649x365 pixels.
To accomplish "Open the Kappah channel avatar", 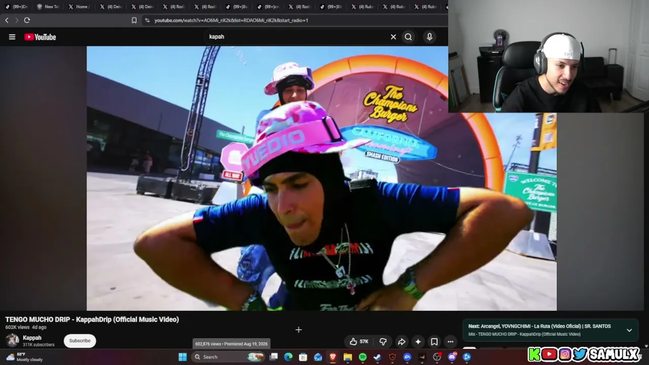I will 12,341.
